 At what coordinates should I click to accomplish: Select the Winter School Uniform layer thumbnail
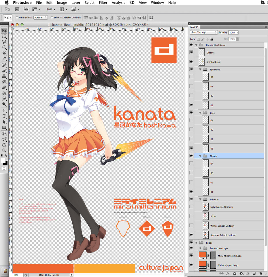[205, 226]
